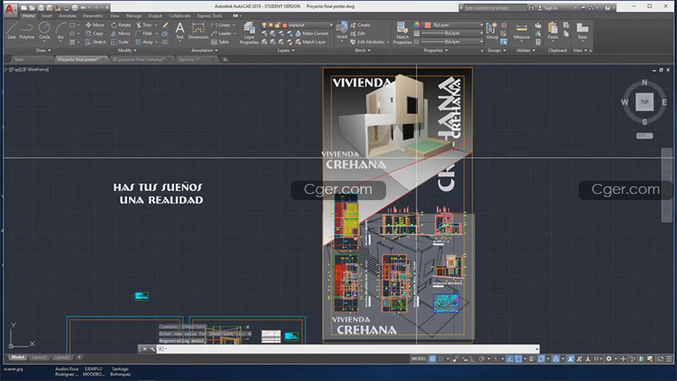Expand the Annotation panel
Viewport: 677px width, 381px height.
click(x=204, y=51)
